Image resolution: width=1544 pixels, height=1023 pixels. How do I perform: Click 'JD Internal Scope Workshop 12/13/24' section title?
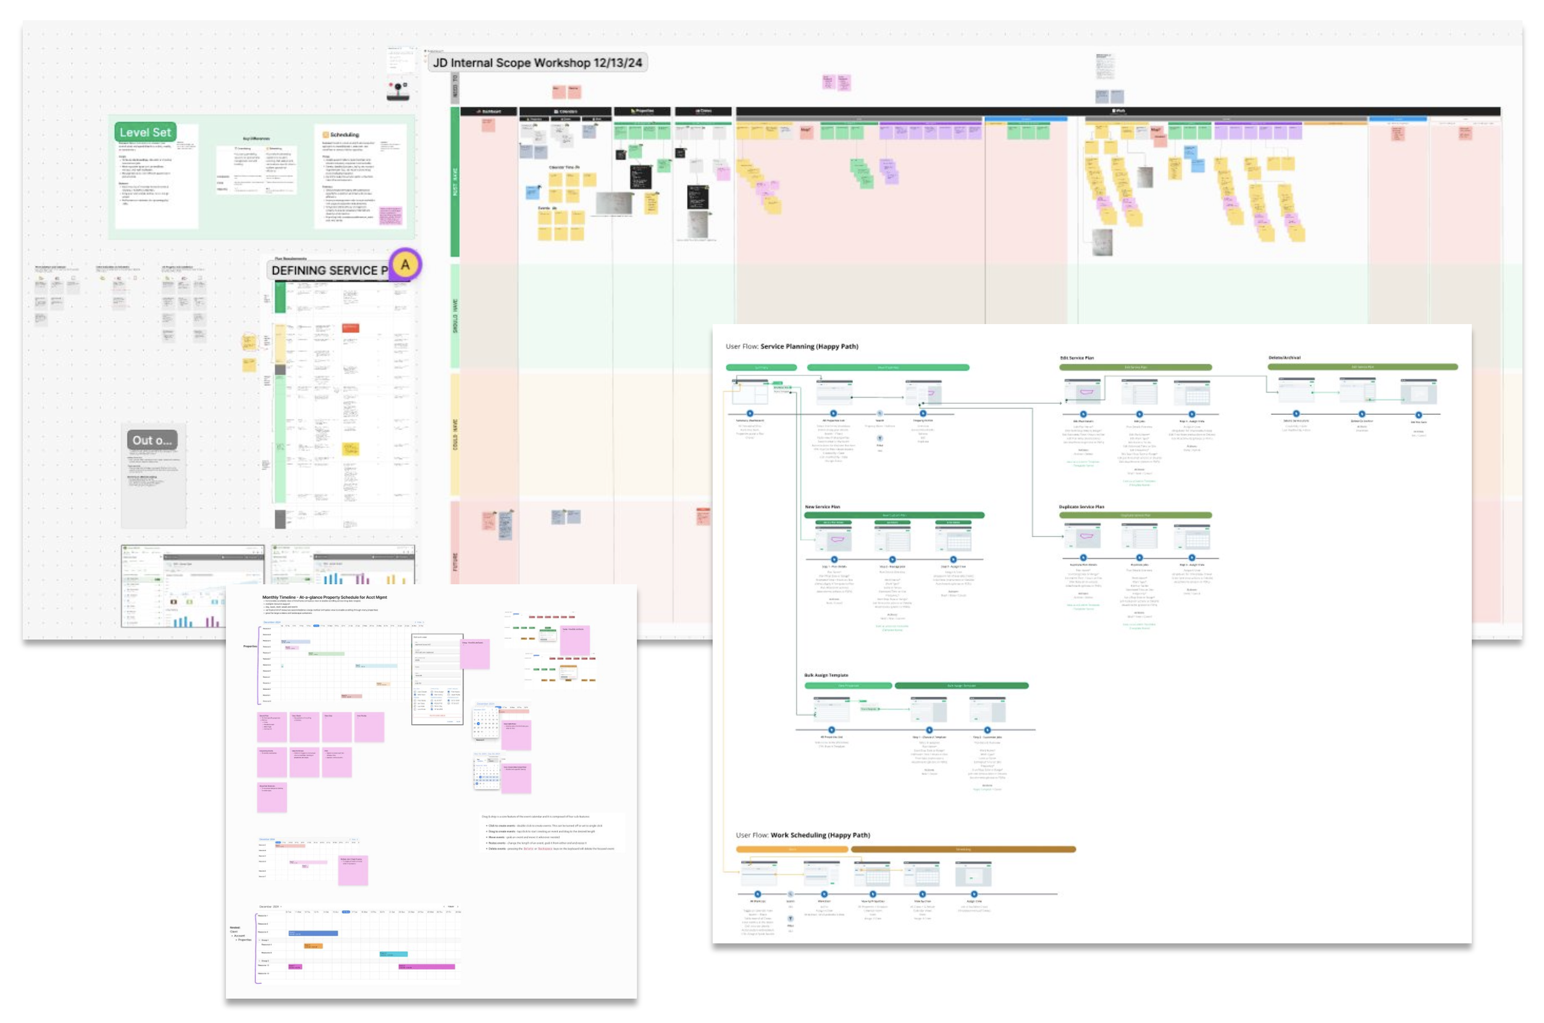537,62
